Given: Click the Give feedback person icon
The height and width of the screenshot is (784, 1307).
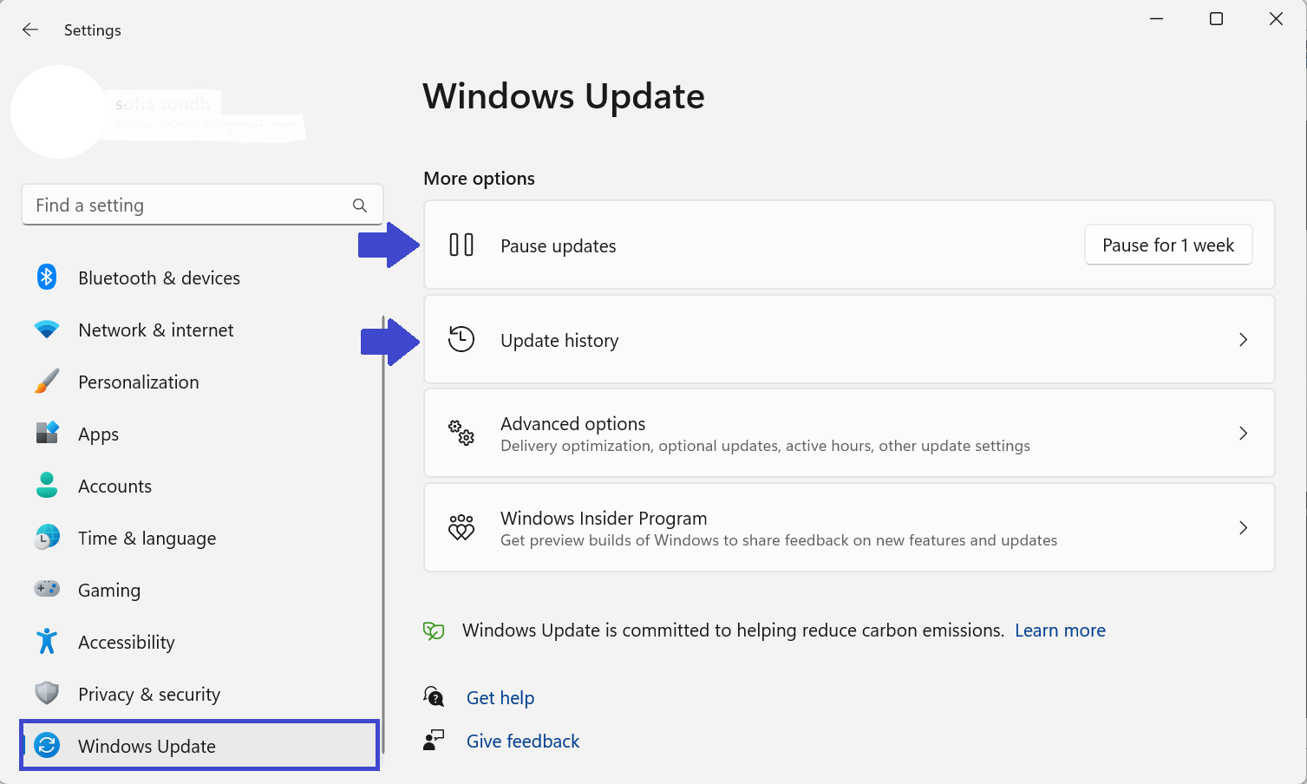Looking at the screenshot, I should click(434, 740).
